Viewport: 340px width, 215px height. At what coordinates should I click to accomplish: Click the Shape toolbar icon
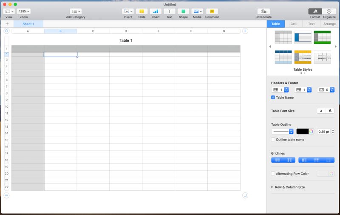coord(183,11)
